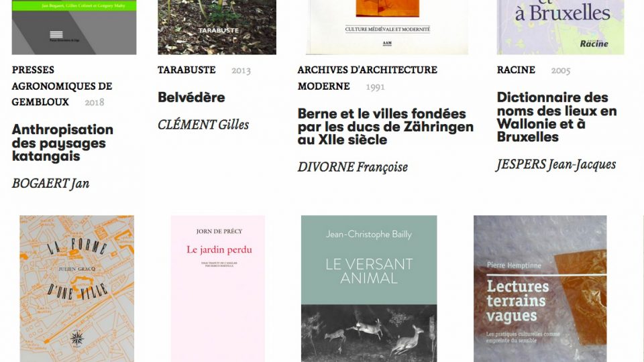Open Le jardin perdu book cover
This screenshot has width=644, height=362.
[x=217, y=288]
